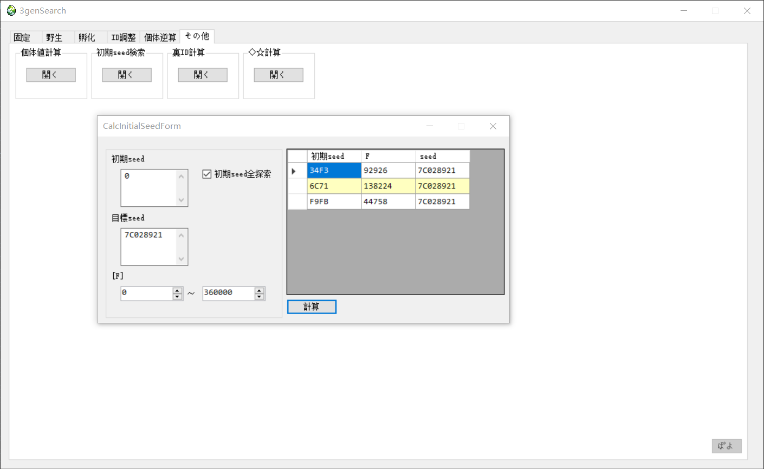Increase the minimum F value with up arrow

pyautogui.click(x=177, y=290)
